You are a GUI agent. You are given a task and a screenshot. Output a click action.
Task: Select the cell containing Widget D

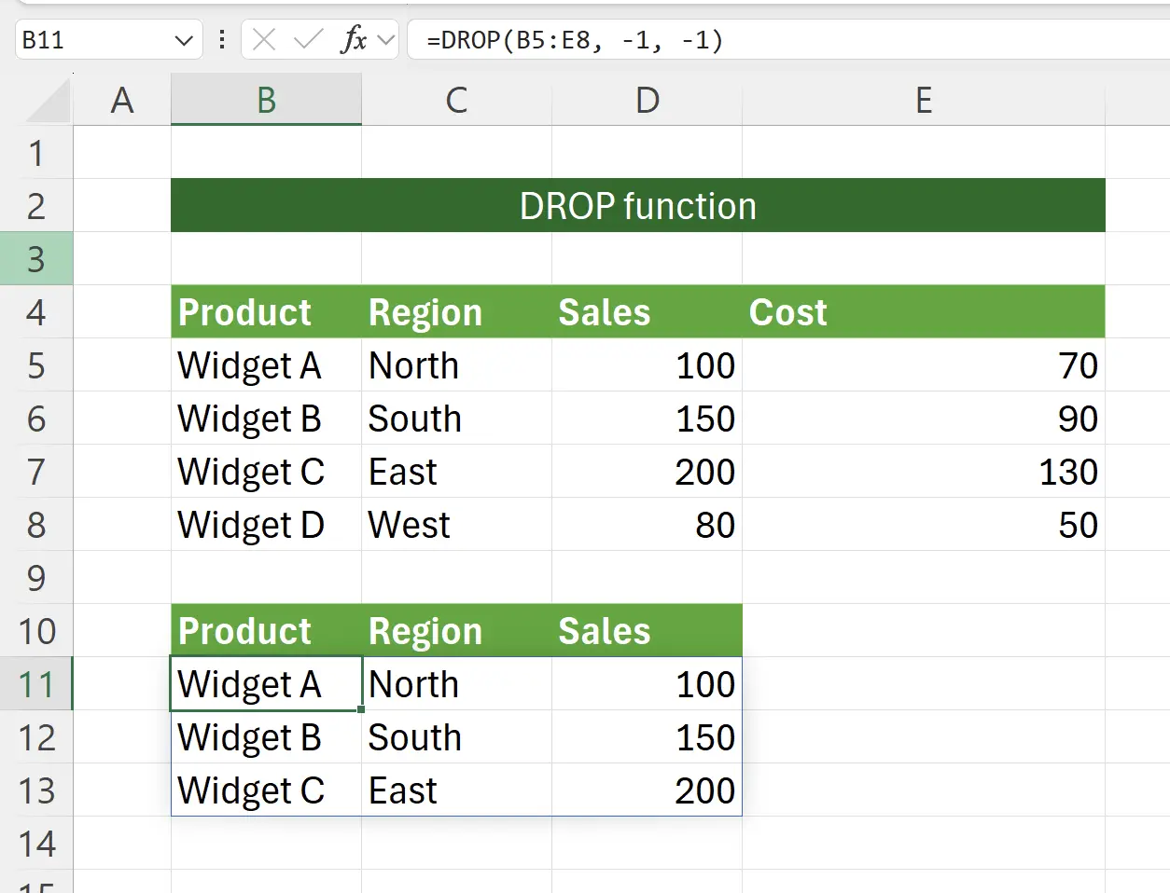[x=266, y=525]
